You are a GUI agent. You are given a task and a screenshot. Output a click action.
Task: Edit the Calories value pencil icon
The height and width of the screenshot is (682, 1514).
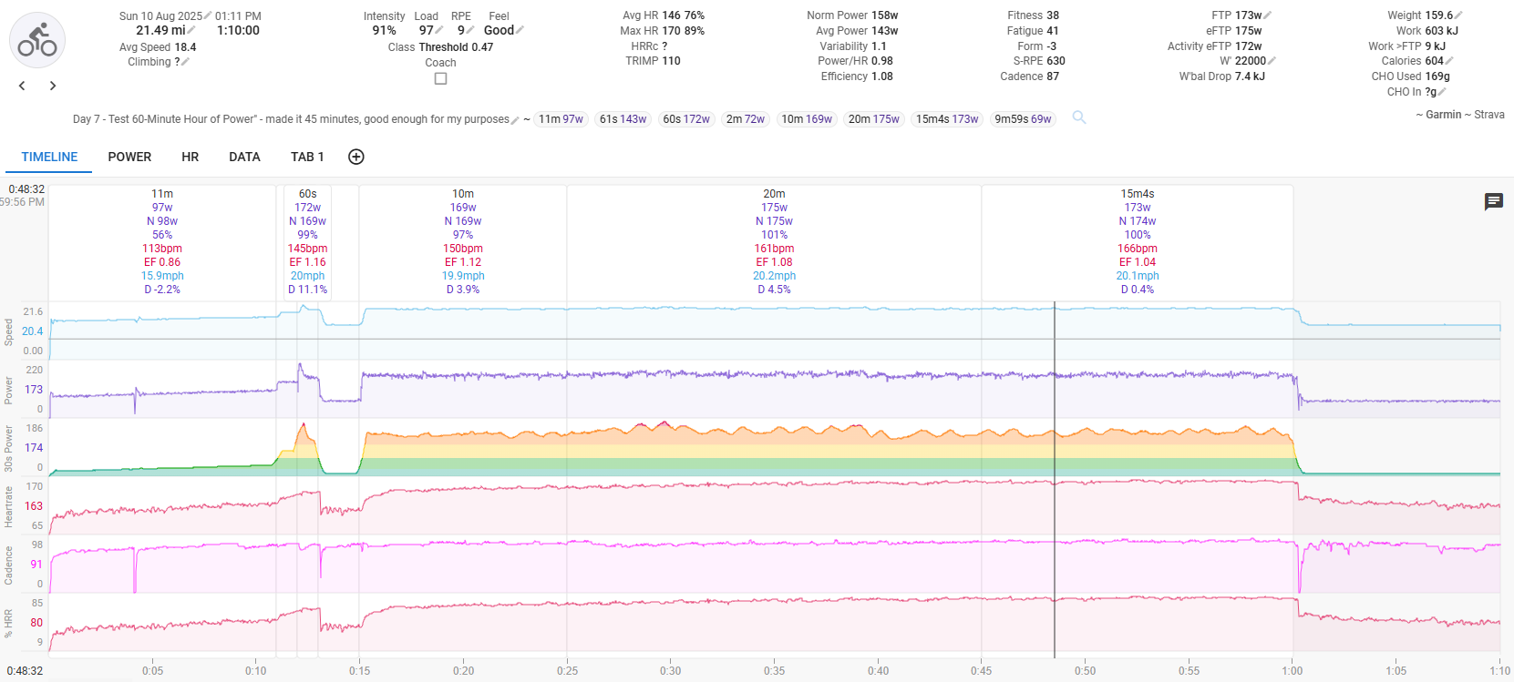1449,61
